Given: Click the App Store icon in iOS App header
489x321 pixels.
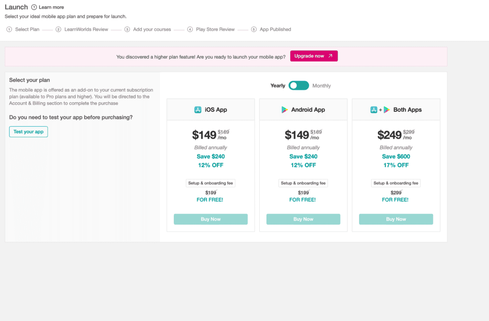Looking at the screenshot, I should pyautogui.click(x=198, y=110).
